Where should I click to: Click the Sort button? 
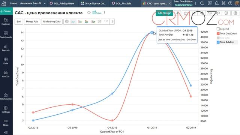[19, 22]
